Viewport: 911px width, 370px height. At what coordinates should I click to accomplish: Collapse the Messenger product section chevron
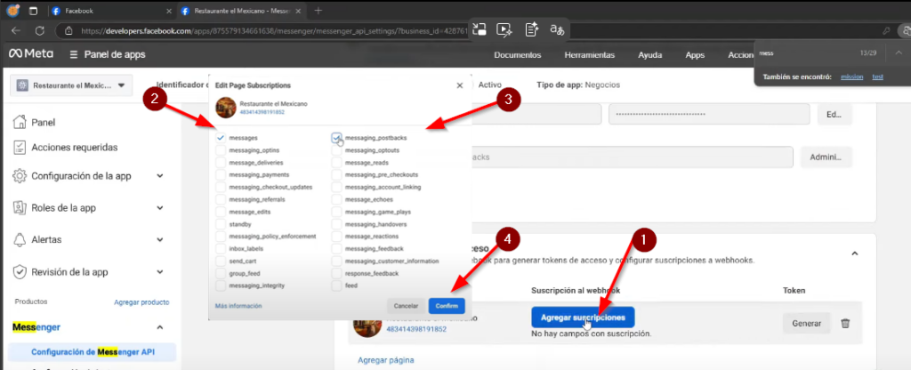point(160,327)
